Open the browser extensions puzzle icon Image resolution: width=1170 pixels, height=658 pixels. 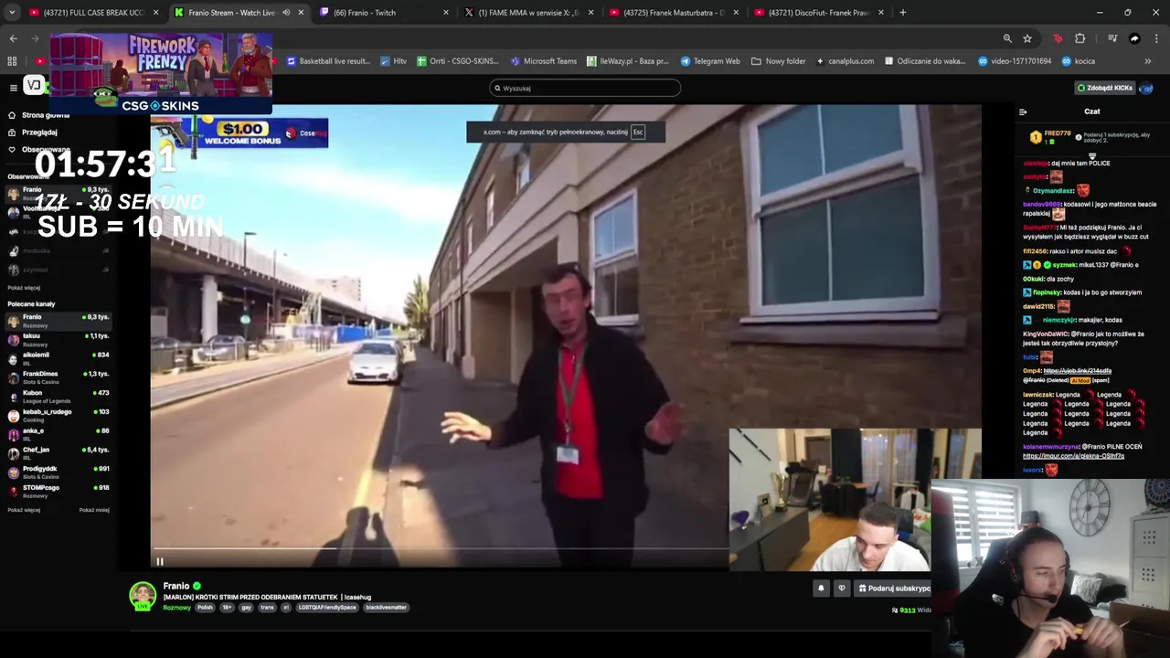click(x=1080, y=38)
